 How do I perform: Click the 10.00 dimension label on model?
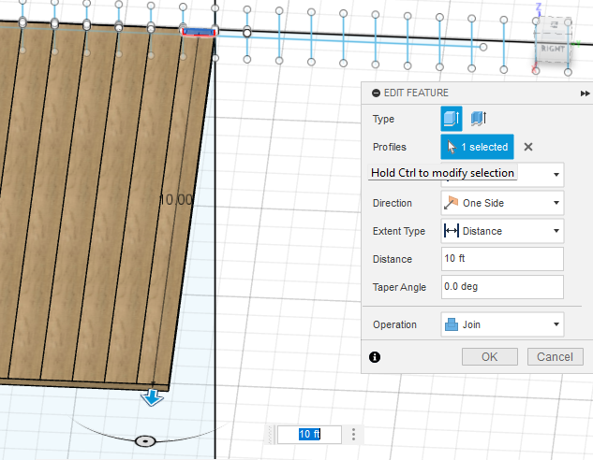click(x=175, y=200)
